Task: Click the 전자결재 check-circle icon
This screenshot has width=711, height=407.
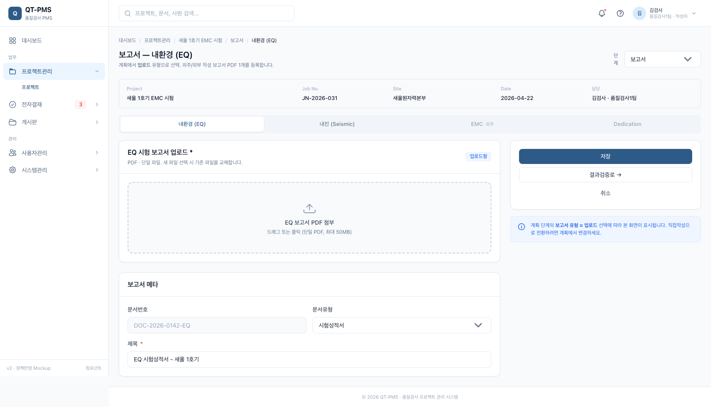Action: tap(13, 105)
